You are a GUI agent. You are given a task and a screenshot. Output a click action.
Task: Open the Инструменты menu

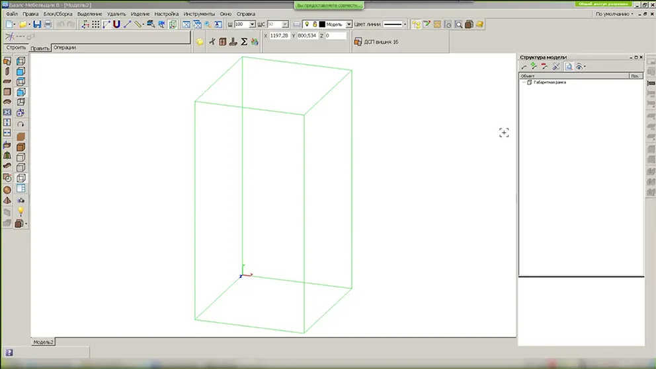[199, 14]
